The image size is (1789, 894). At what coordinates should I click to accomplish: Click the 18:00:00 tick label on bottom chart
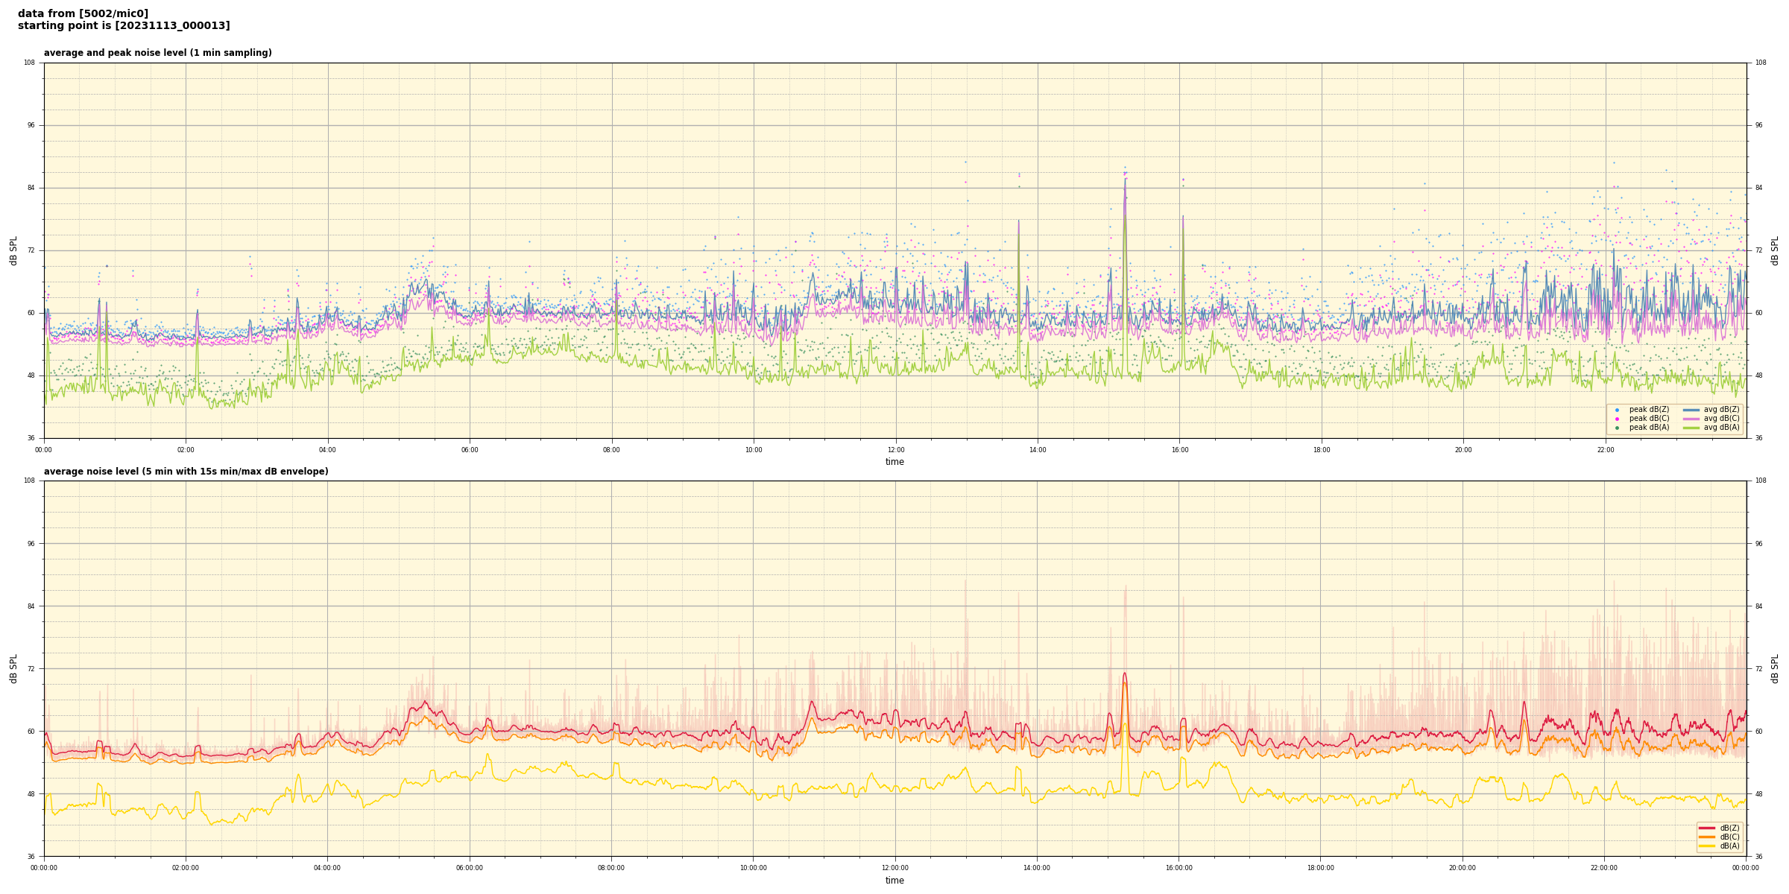click(1320, 868)
